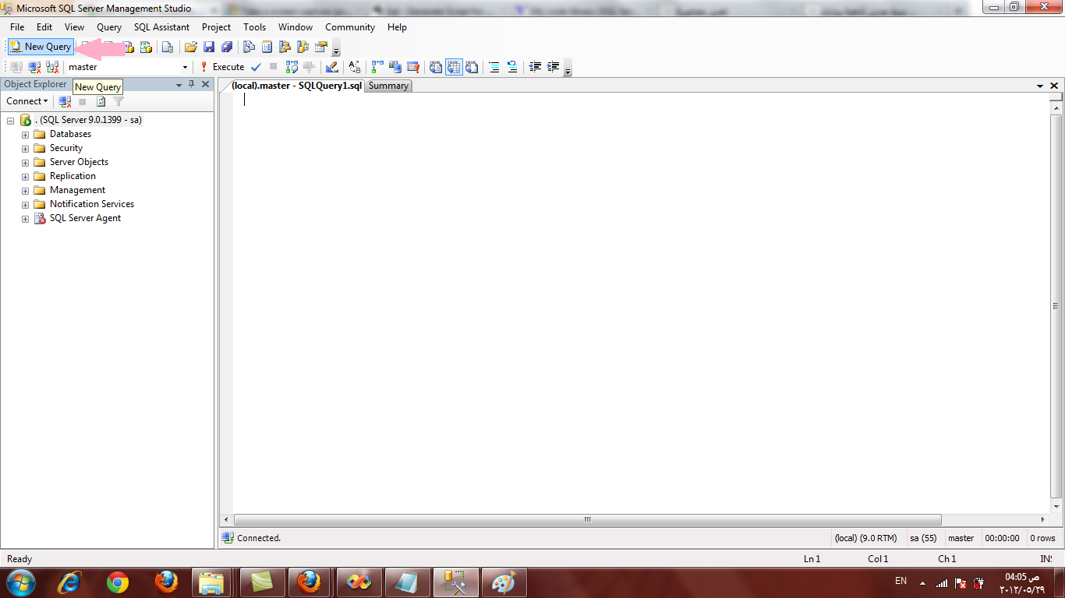1065x598 pixels.
Task: Expand the Security folder
Action: pyautogui.click(x=25, y=149)
